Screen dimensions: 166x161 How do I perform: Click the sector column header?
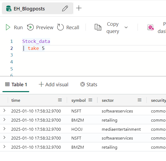(108, 100)
